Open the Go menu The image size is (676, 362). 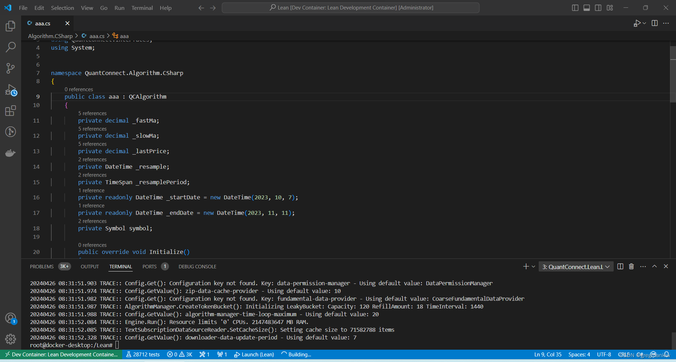104,8
